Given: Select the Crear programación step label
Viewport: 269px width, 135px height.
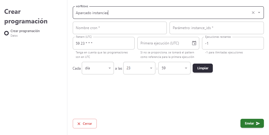Looking at the screenshot, I should tap(25, 31).
